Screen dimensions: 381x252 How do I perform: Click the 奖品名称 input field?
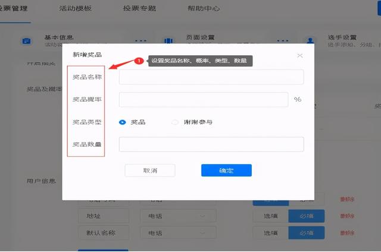point(211,77)
